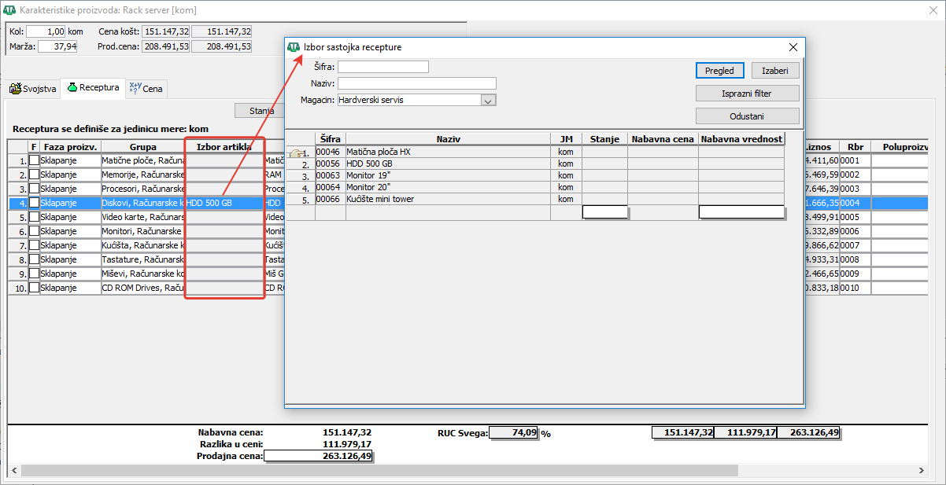Click the Naziv column header in dialog

(448, 139)
